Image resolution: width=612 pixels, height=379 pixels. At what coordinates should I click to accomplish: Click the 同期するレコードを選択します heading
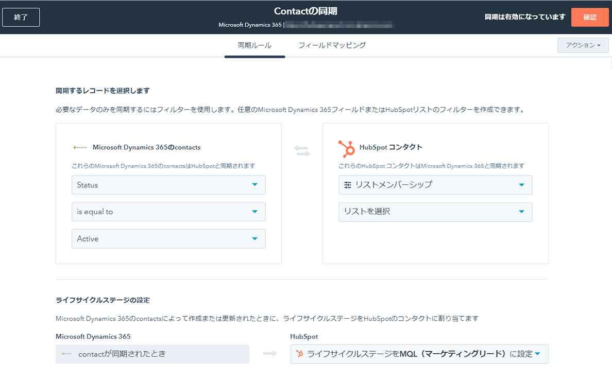tap(103, 91)
